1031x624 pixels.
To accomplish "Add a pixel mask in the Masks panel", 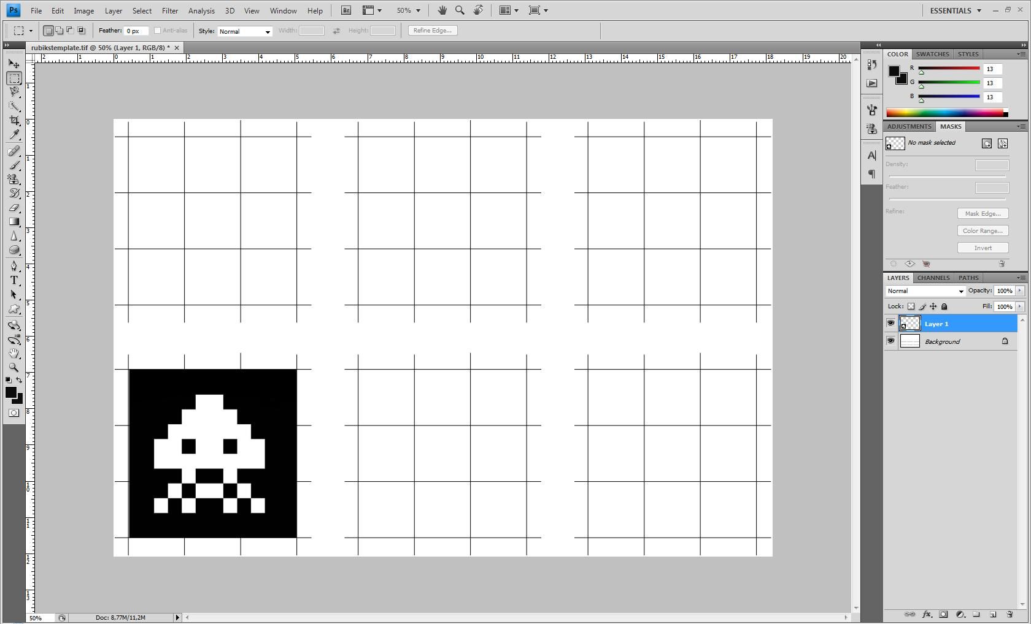I will (987, 143).
